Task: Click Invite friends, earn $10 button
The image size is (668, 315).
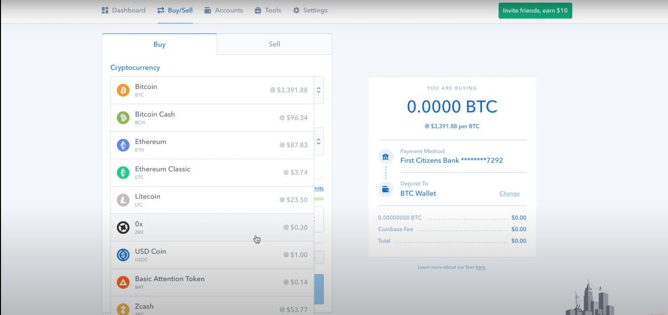Action: 535,10
